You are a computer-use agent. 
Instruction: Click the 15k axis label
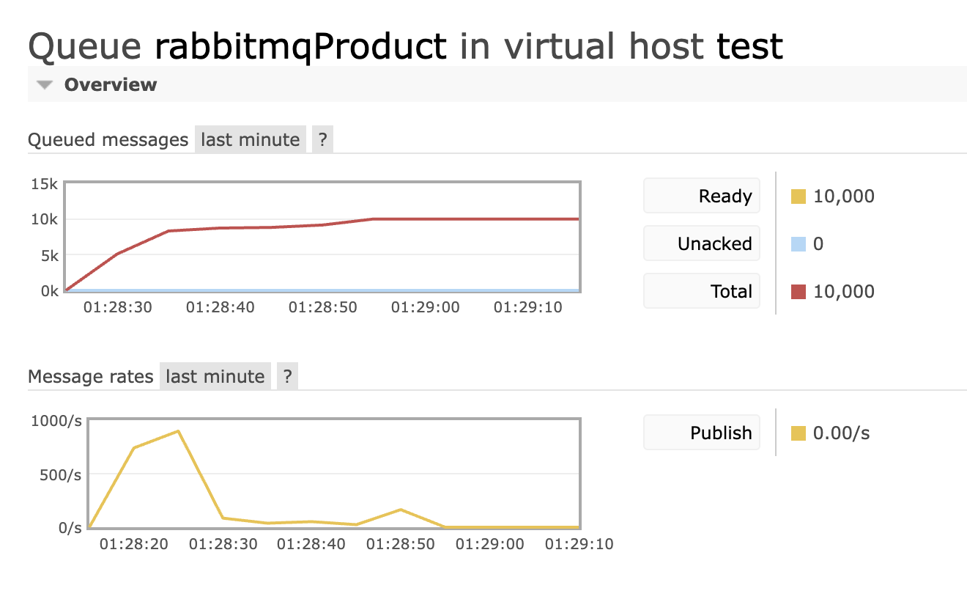pos(45,183)
